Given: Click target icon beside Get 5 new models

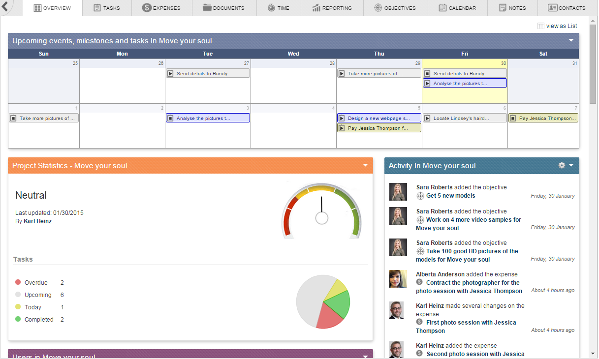Looking at the screenshot, I should [420, 196].
